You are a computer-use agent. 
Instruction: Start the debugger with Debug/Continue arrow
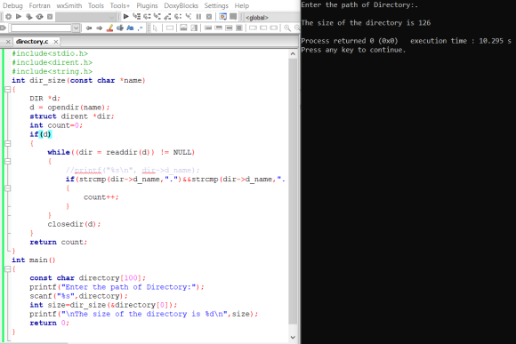(125, 16)
